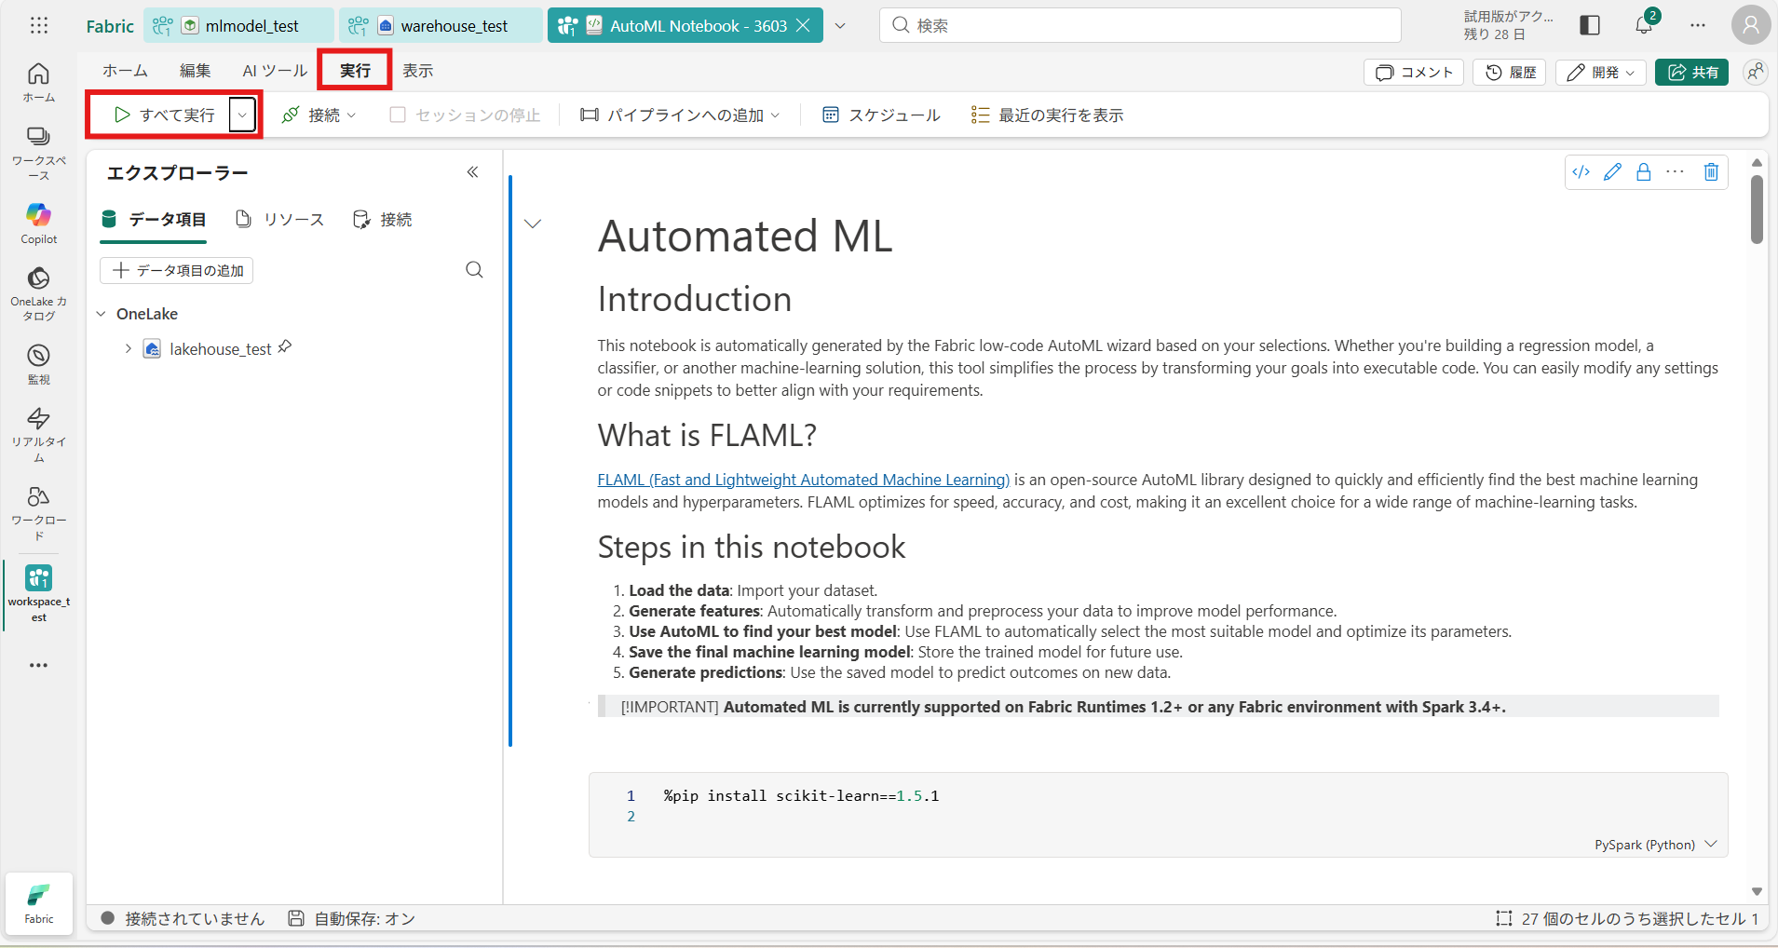Select the リソース tab in Explorer

pyautogui.click(x=280, y=220)
